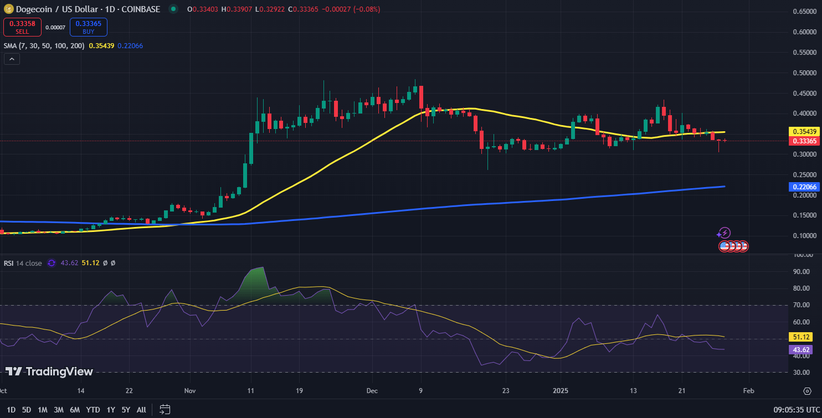Click the Feb label on time axis
The image size is (822, 418).
pos(748,391)
